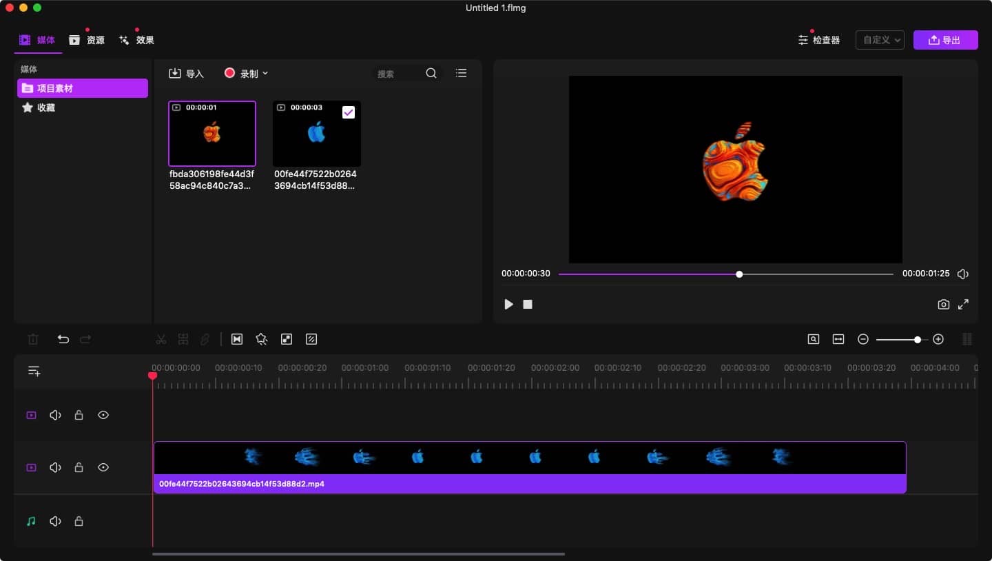
Task: Open the star effects tool icon
Action: [x=261, y=339]
